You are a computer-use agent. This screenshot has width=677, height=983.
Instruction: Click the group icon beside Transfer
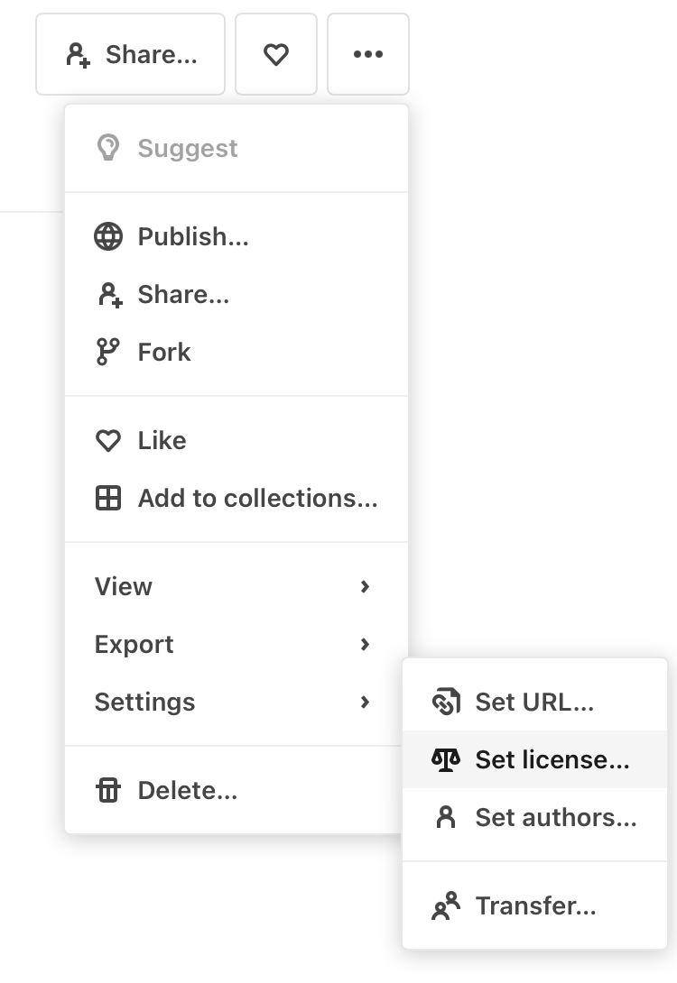click(x=446, y=905)
